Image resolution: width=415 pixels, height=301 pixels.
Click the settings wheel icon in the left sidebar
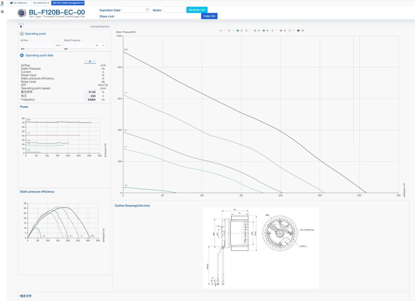[x=2, y=12]
